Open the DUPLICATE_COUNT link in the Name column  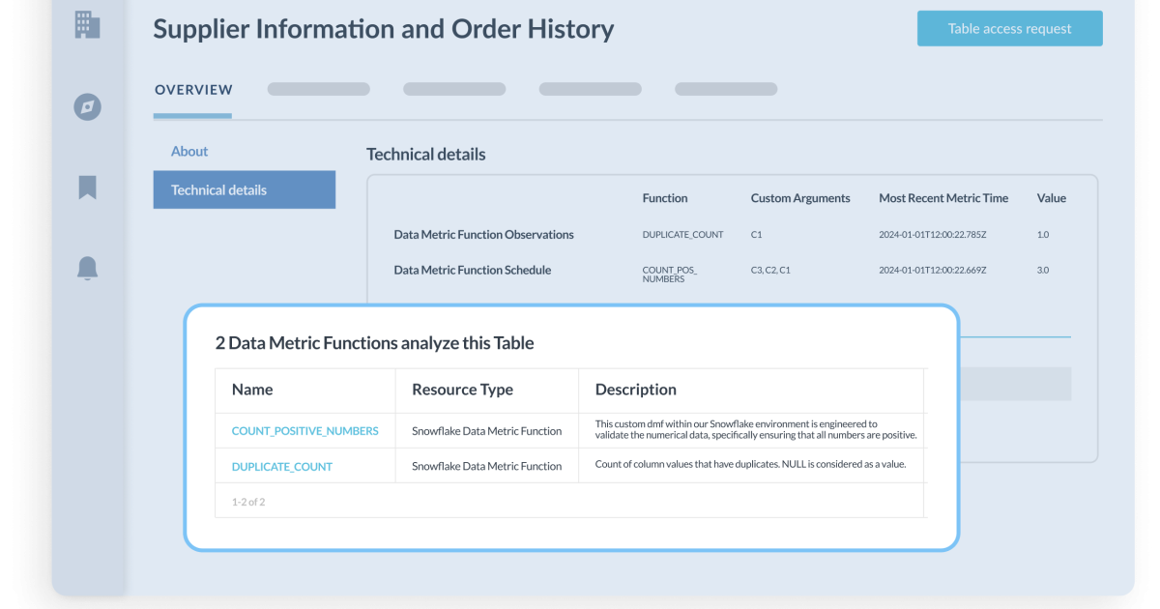coord(281,467)
